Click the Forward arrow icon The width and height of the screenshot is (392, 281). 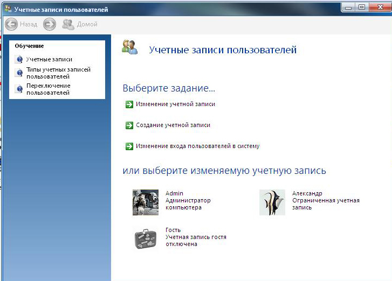coord(50,24)
